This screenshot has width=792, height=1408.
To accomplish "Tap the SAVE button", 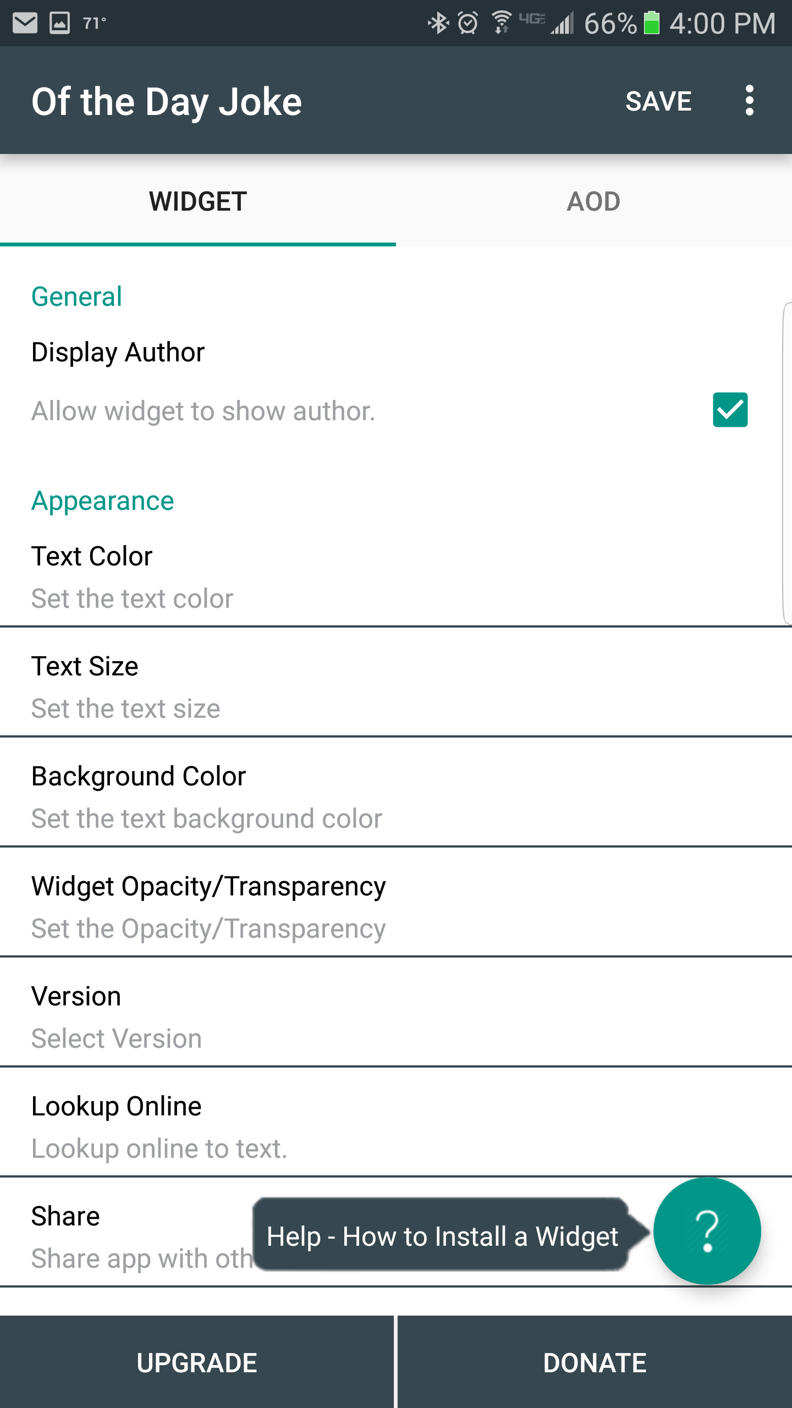I will 658,101.
